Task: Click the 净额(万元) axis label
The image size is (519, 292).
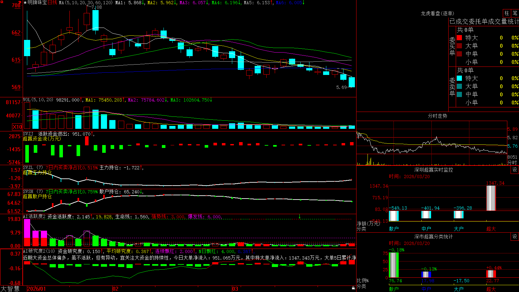Action: 368,224
